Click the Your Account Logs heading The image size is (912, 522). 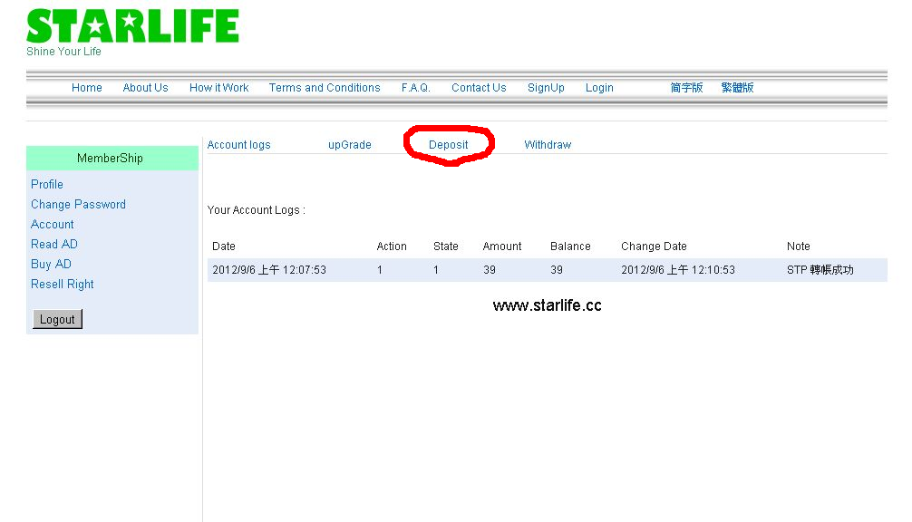pyautogui.click(x=256, y=210)
